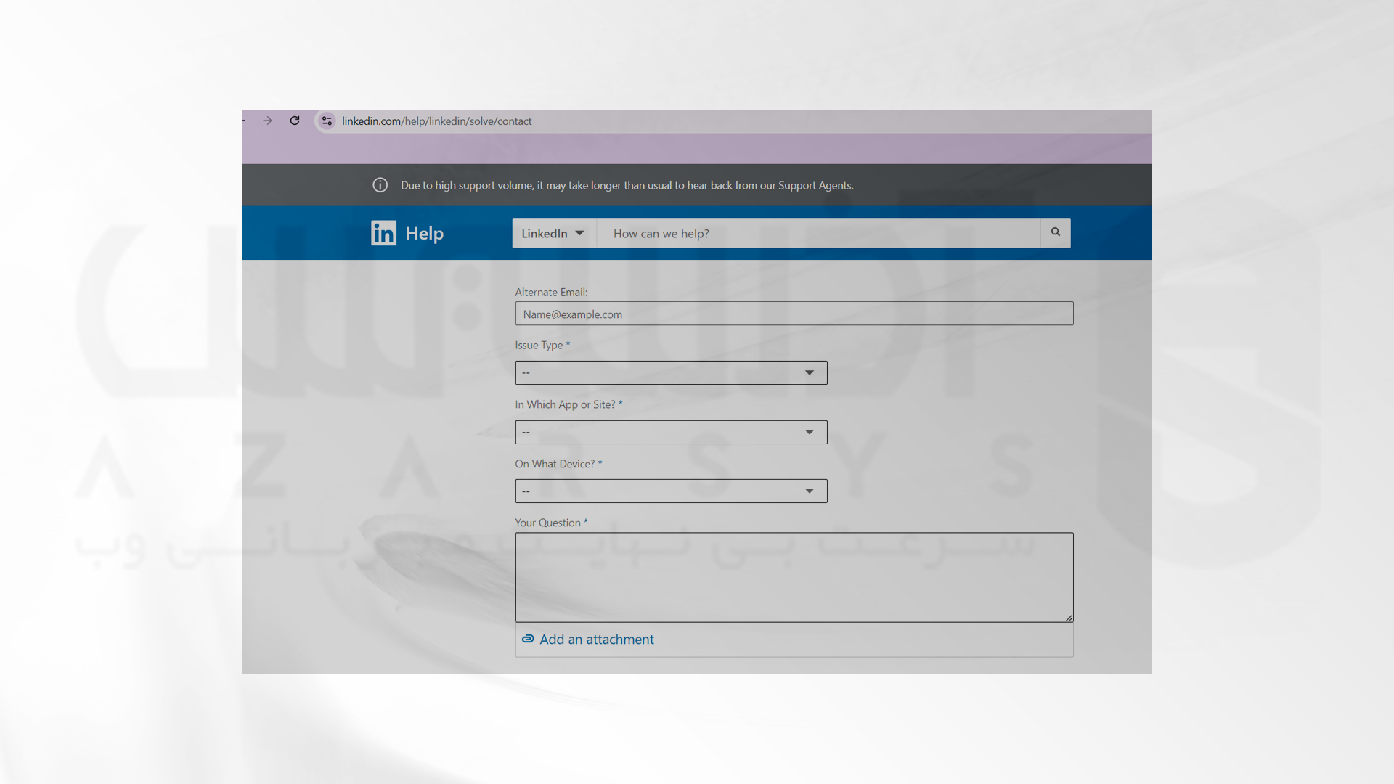Expand the Issue Type dropdown
Viewport: 1394px width, 784px height.
tap(671, 372)
